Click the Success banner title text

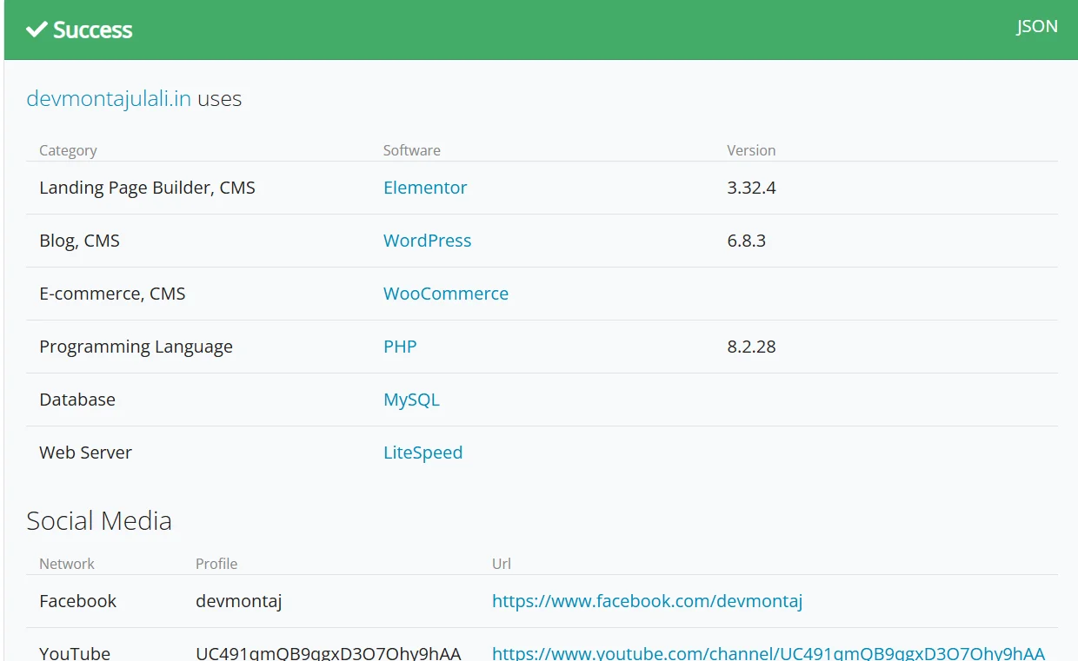pyautogui.click(x=92, y=30)
